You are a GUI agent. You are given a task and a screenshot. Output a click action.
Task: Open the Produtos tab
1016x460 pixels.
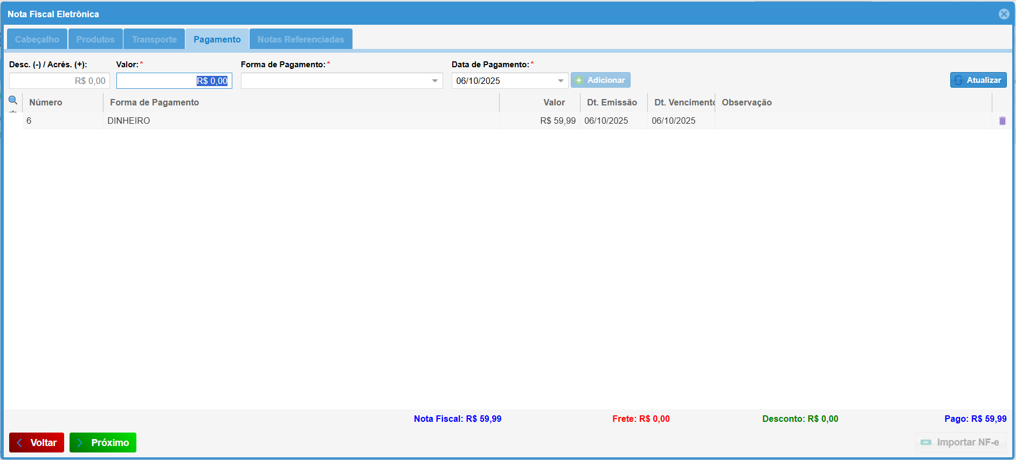(95, 39)
